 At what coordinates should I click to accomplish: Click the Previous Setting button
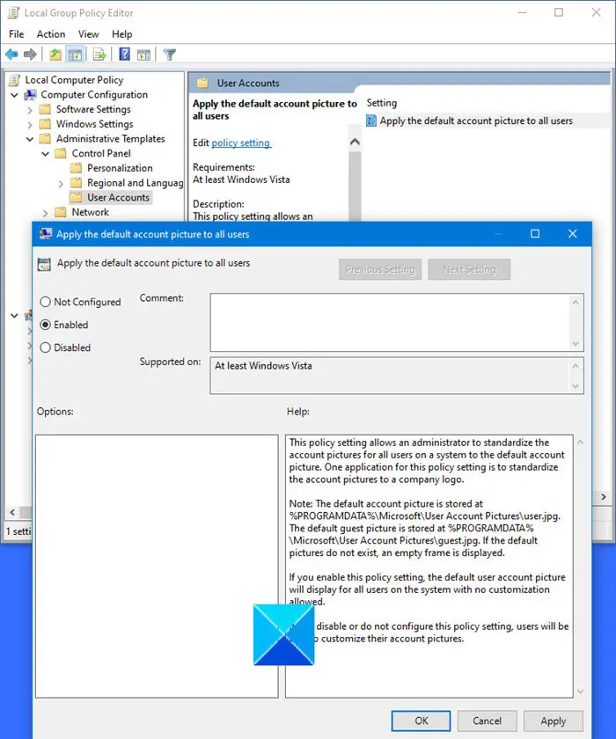pyautogui.click(x=380, y=269)
